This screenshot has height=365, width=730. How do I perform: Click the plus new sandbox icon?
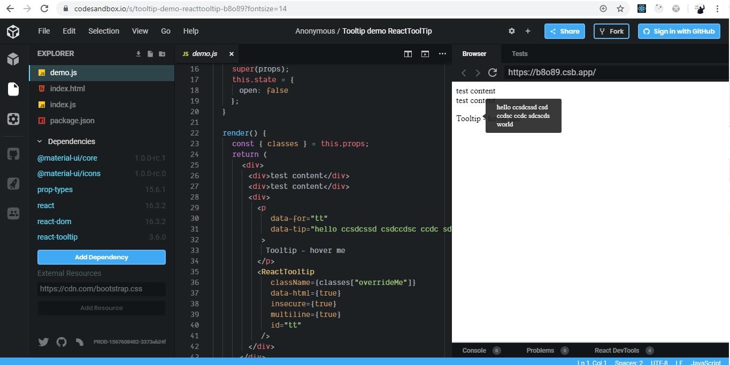tap(528, 31)
